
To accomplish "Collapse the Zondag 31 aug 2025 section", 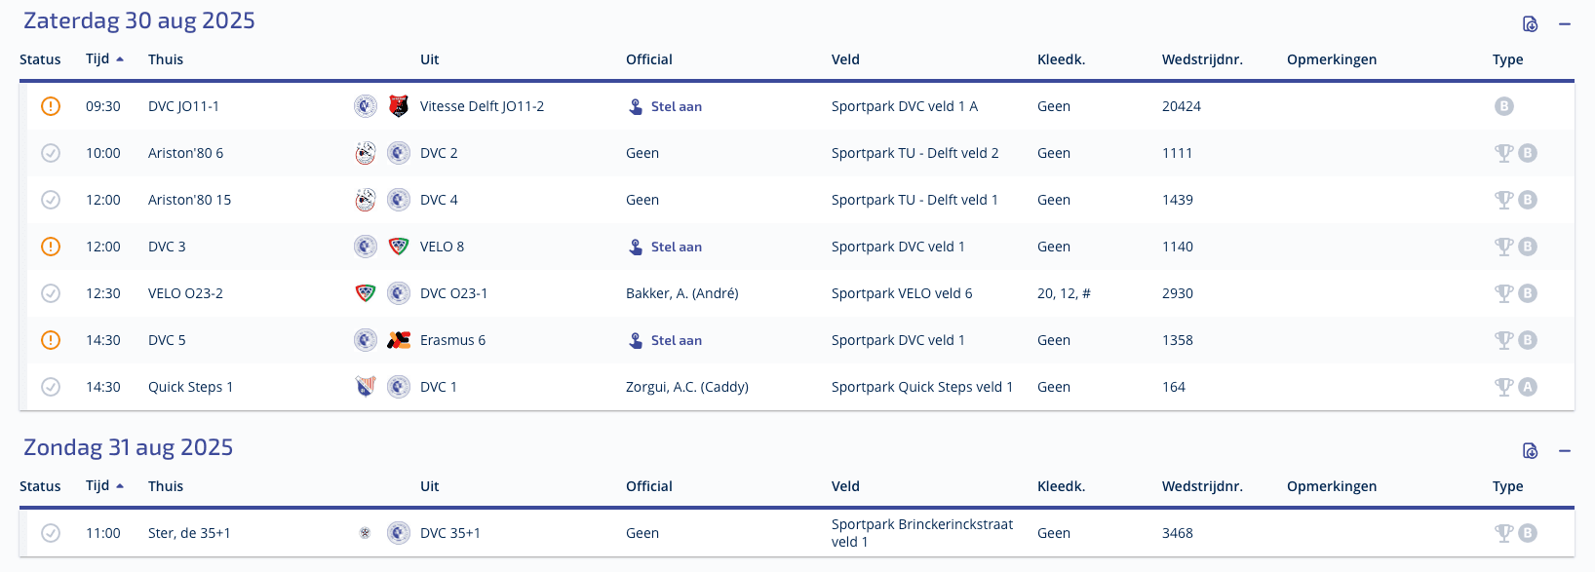I will point(1565,451).
